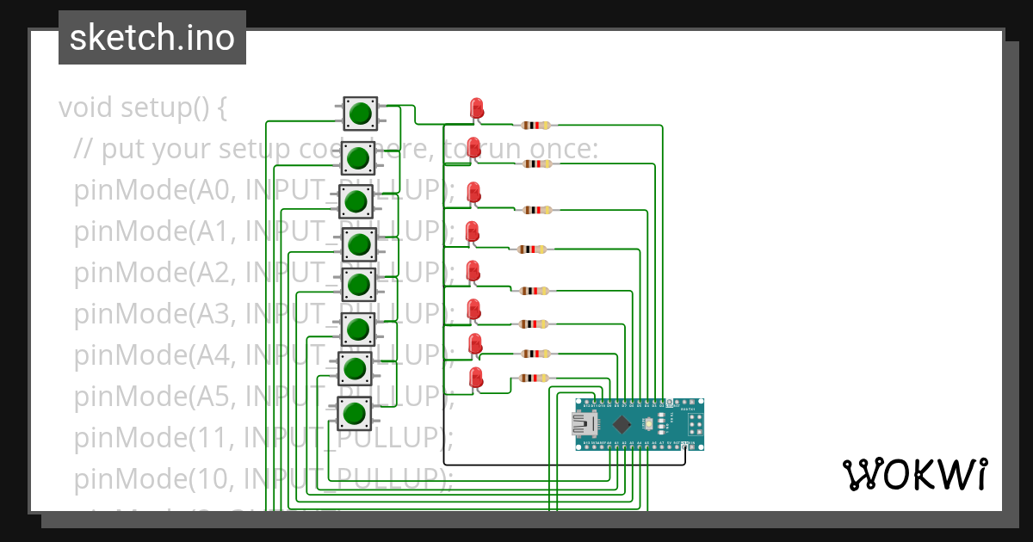Click the red band on the top resistor
The image size is (1033, 542).
point(537,125)
